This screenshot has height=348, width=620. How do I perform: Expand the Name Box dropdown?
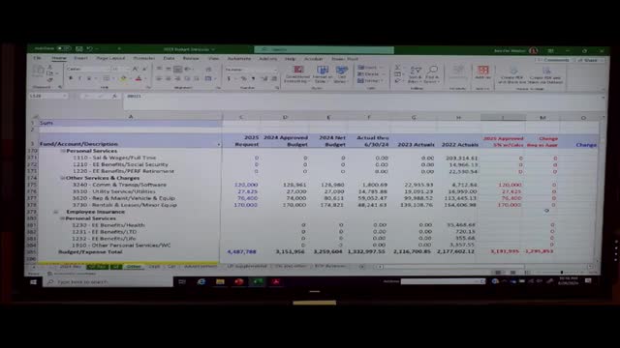coord(65,96)
